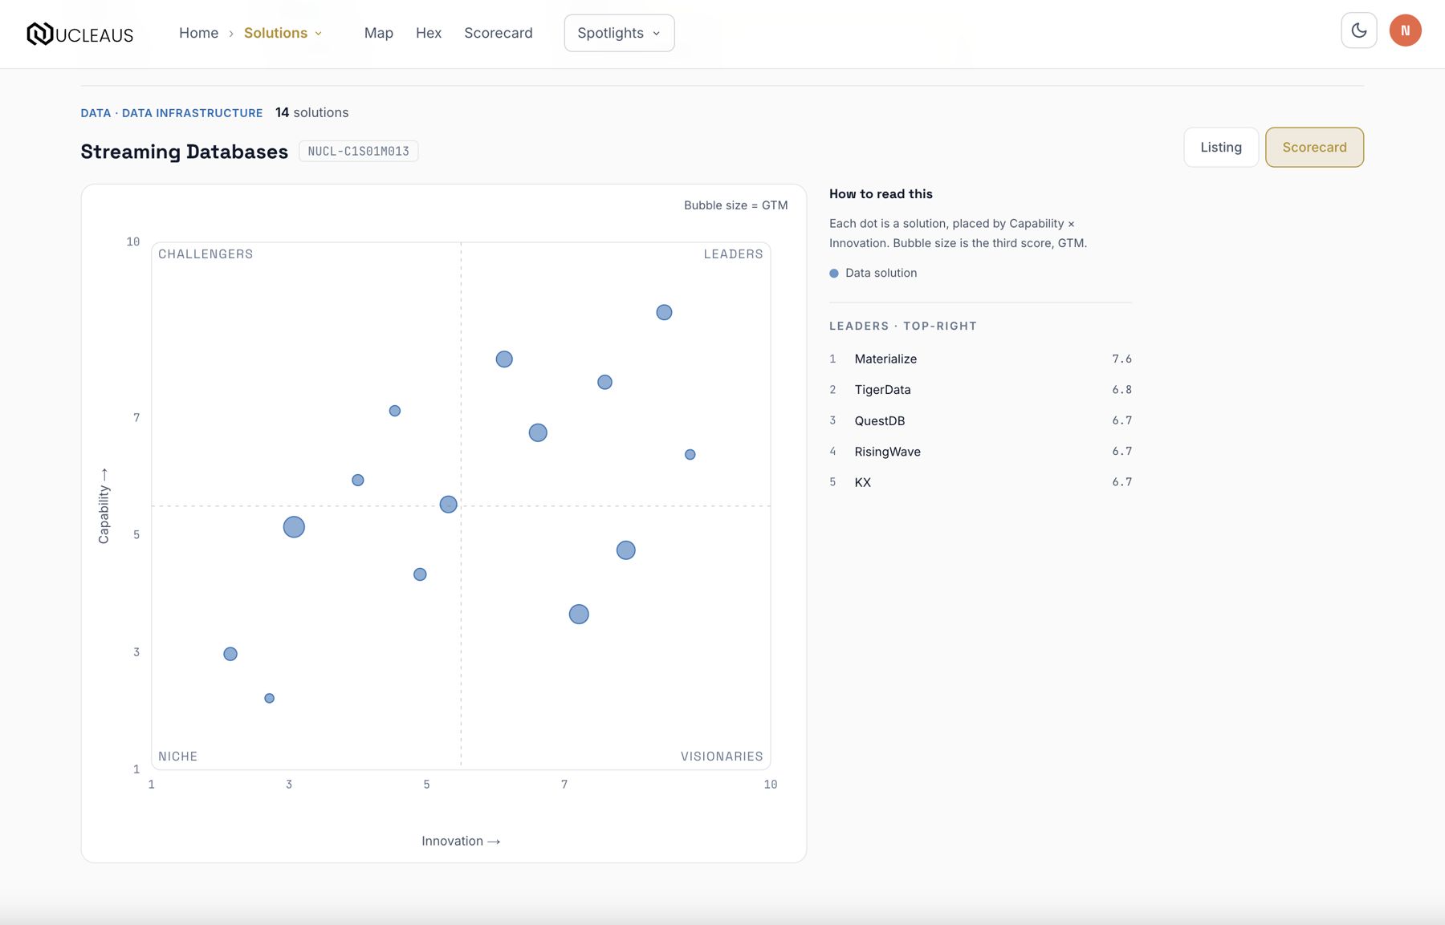Click the LEADERS quadrant label
This screenshot has width=1445, height=925.
(x=733, y=254)
